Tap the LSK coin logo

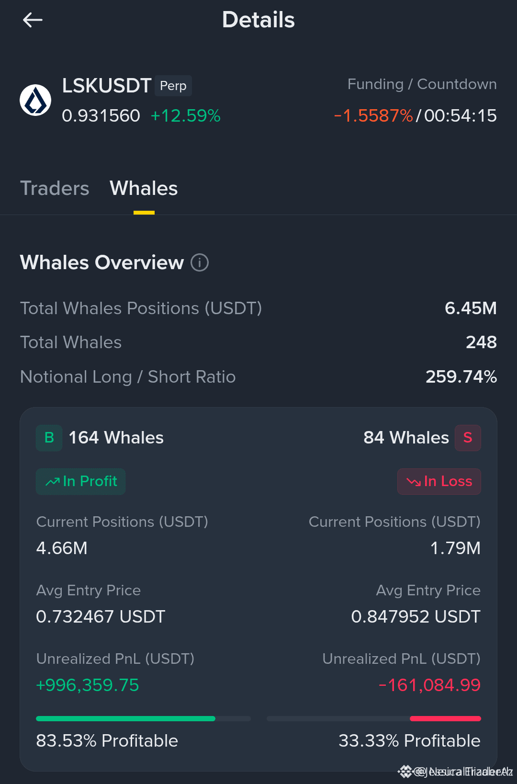pyautogui.click(x=35, y=100)
